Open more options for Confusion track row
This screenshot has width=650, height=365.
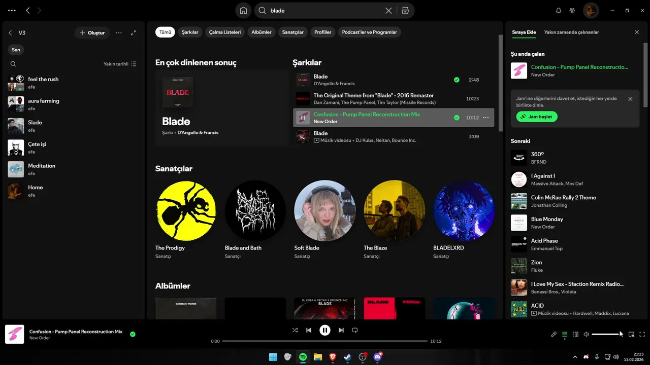[x=486, y=118]
